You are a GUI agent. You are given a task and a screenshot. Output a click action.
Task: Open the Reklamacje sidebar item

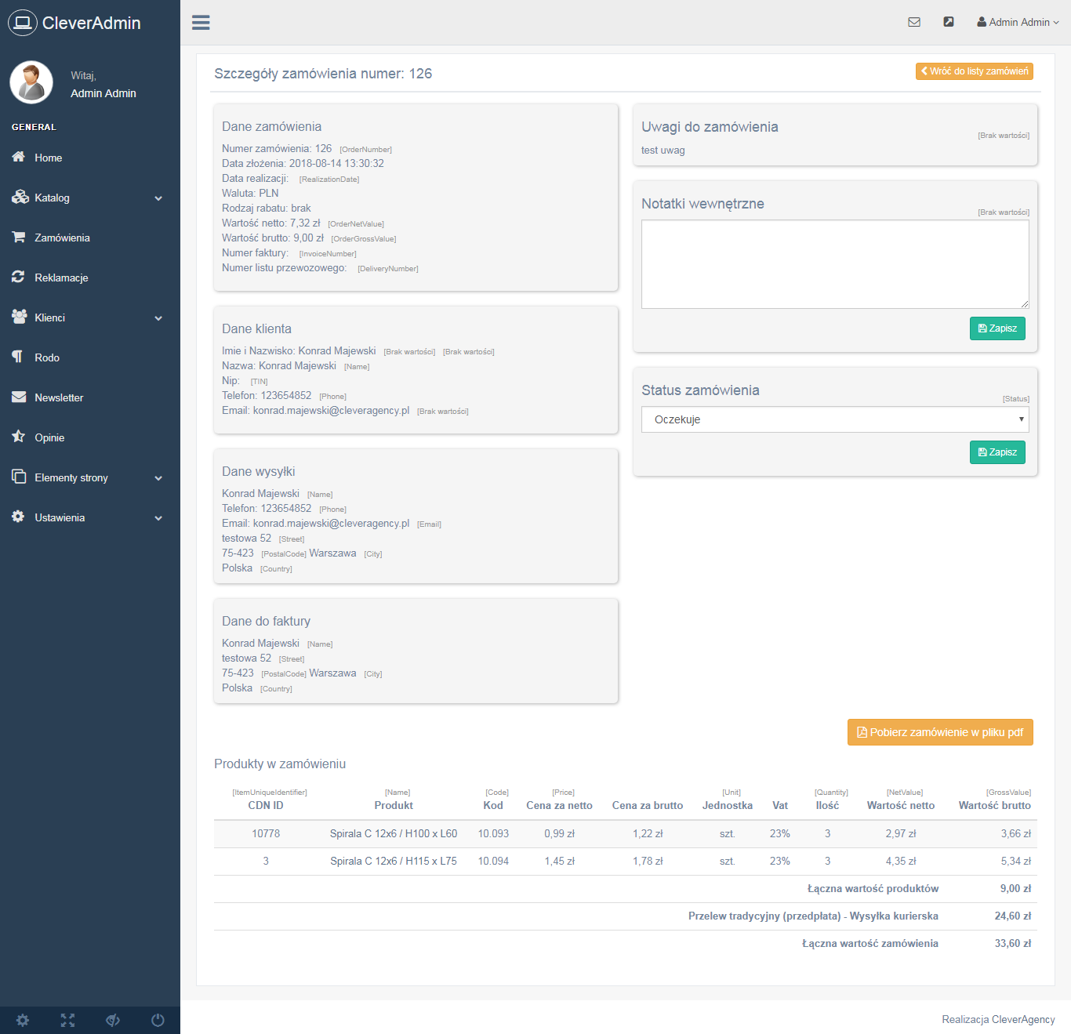click(x=61, y=278)
